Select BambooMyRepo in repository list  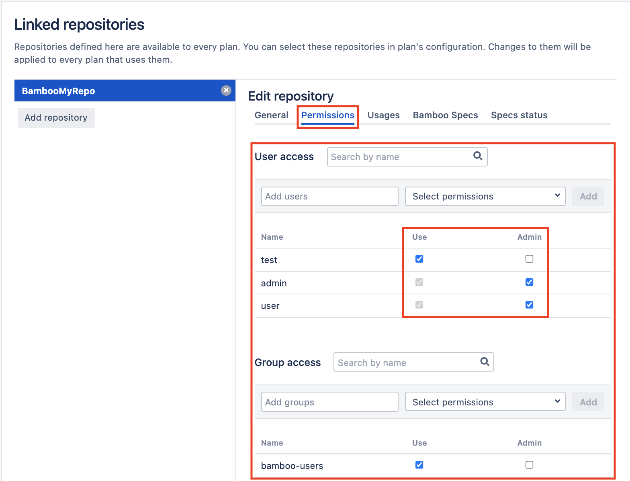[125, 90]
